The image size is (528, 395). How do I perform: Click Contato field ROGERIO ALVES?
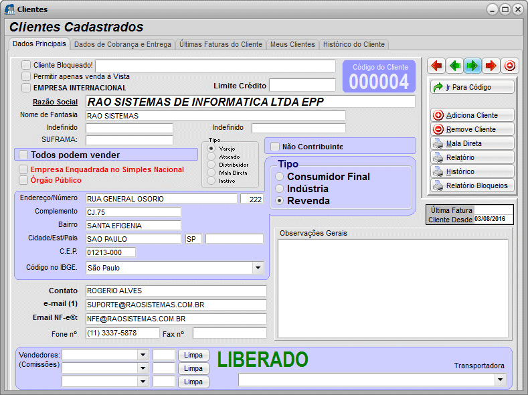[176, 291]
